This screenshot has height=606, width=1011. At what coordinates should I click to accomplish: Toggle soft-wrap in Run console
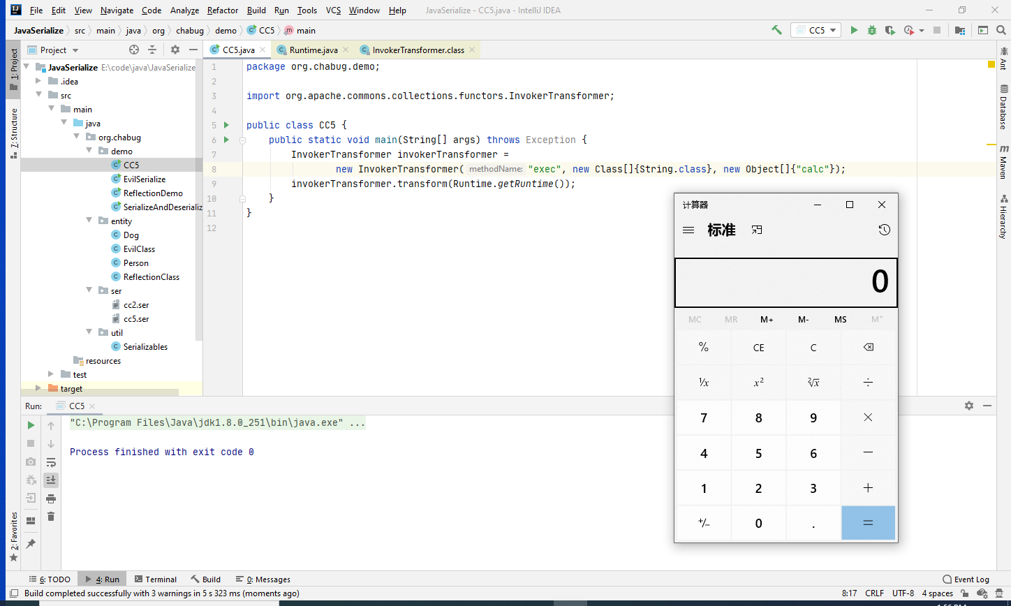(51, 461)
